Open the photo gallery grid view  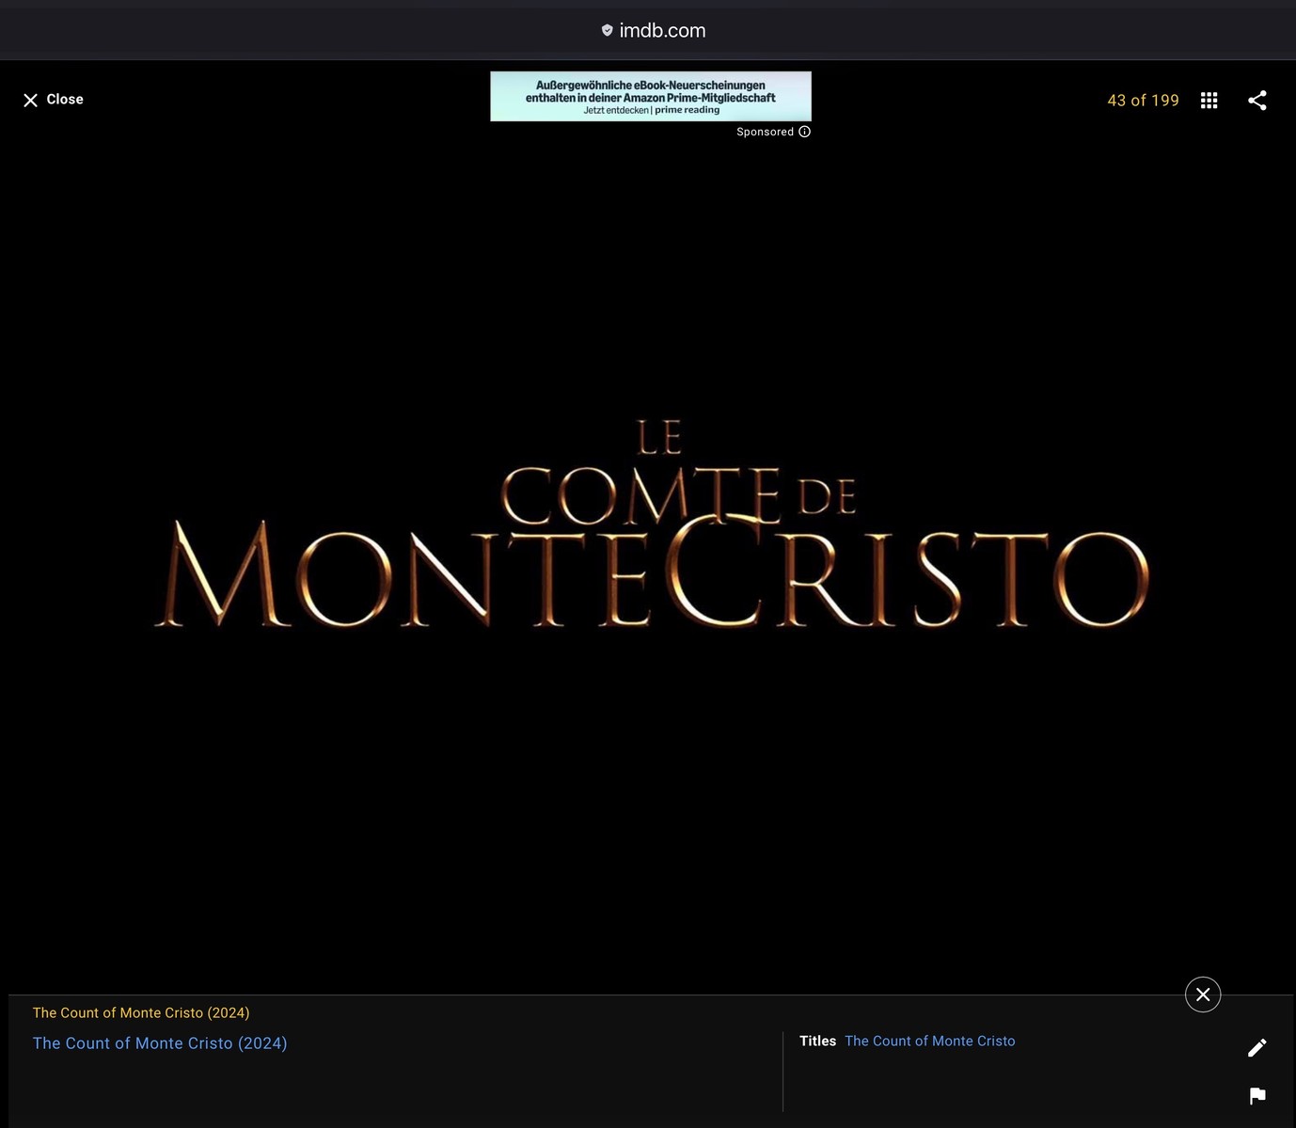click(x=1209, y=101)
